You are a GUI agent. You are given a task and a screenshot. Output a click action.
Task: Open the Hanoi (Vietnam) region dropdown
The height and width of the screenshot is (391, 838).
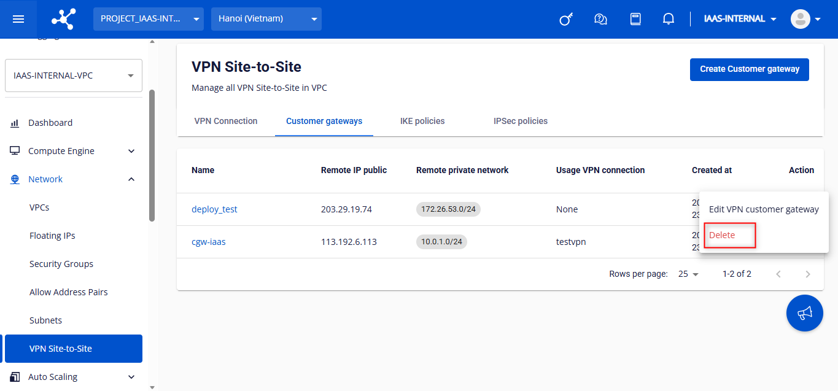[266, 19]
